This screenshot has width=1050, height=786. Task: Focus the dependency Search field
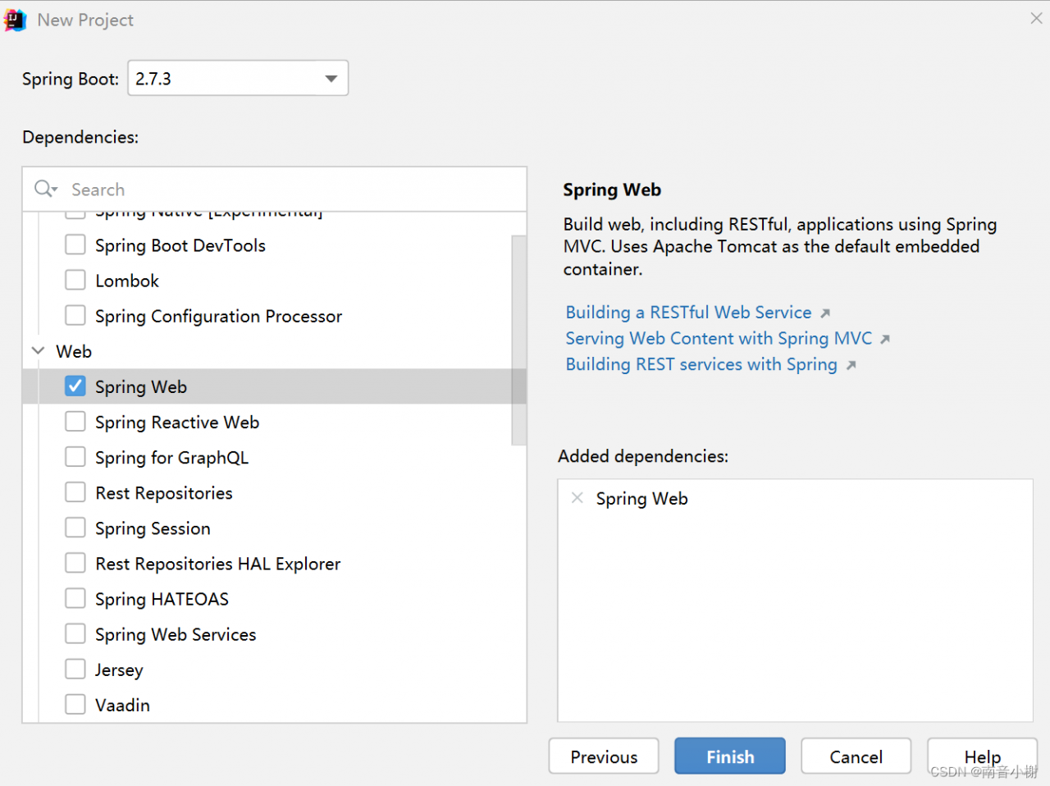[275, 190]
